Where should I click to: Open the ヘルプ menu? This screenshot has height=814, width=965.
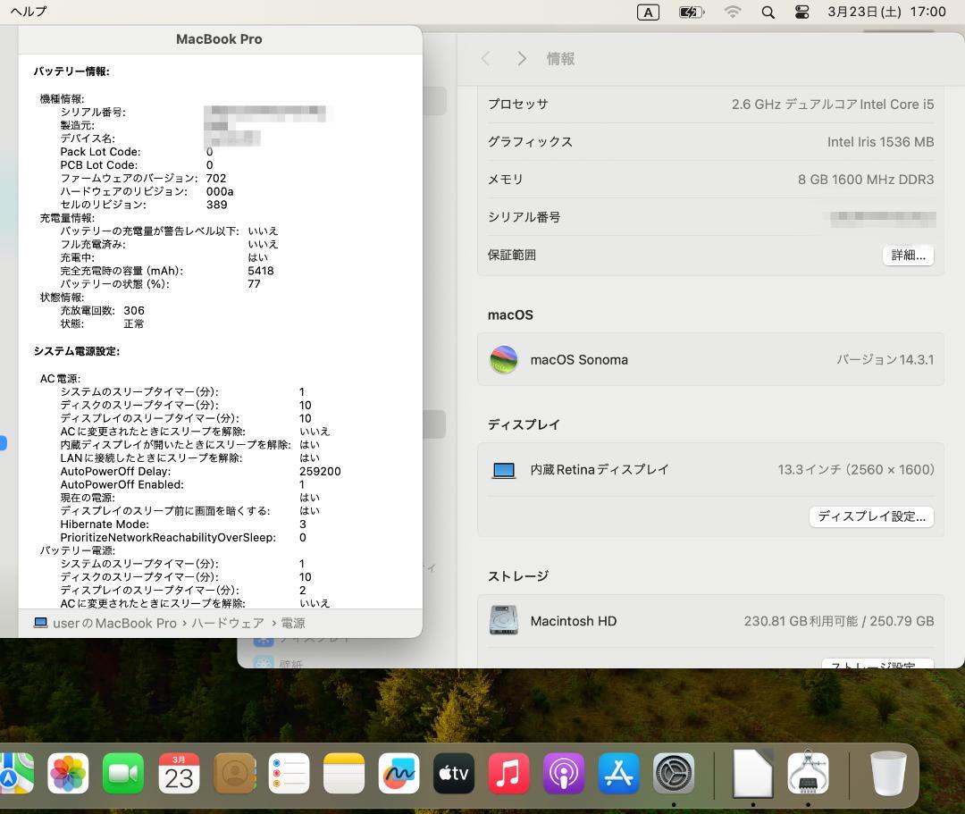click(29, 12)
